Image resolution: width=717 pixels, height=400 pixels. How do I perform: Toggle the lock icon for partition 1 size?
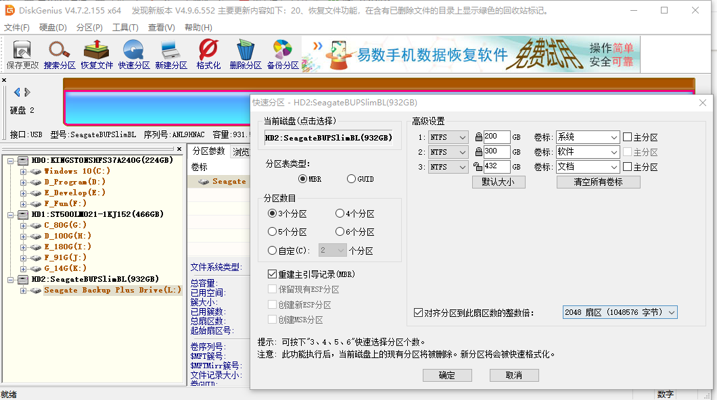coord(478,137)
